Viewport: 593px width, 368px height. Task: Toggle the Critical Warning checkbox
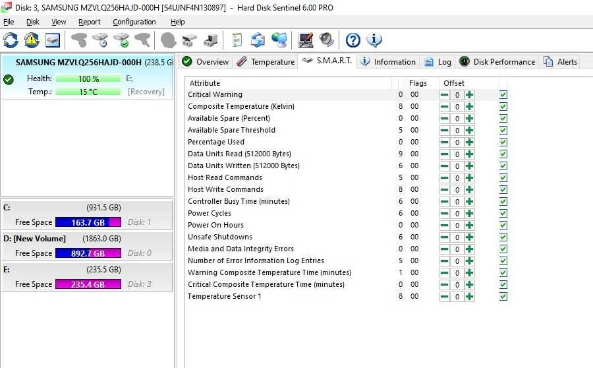(x=503, y=95)
